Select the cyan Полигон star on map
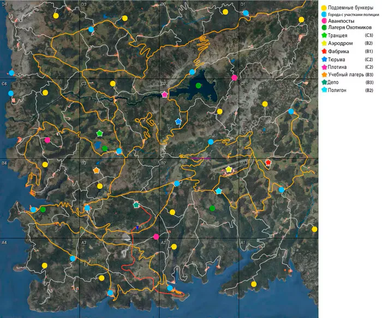Viewport: 382px width, 318px height. pos(219,191)
